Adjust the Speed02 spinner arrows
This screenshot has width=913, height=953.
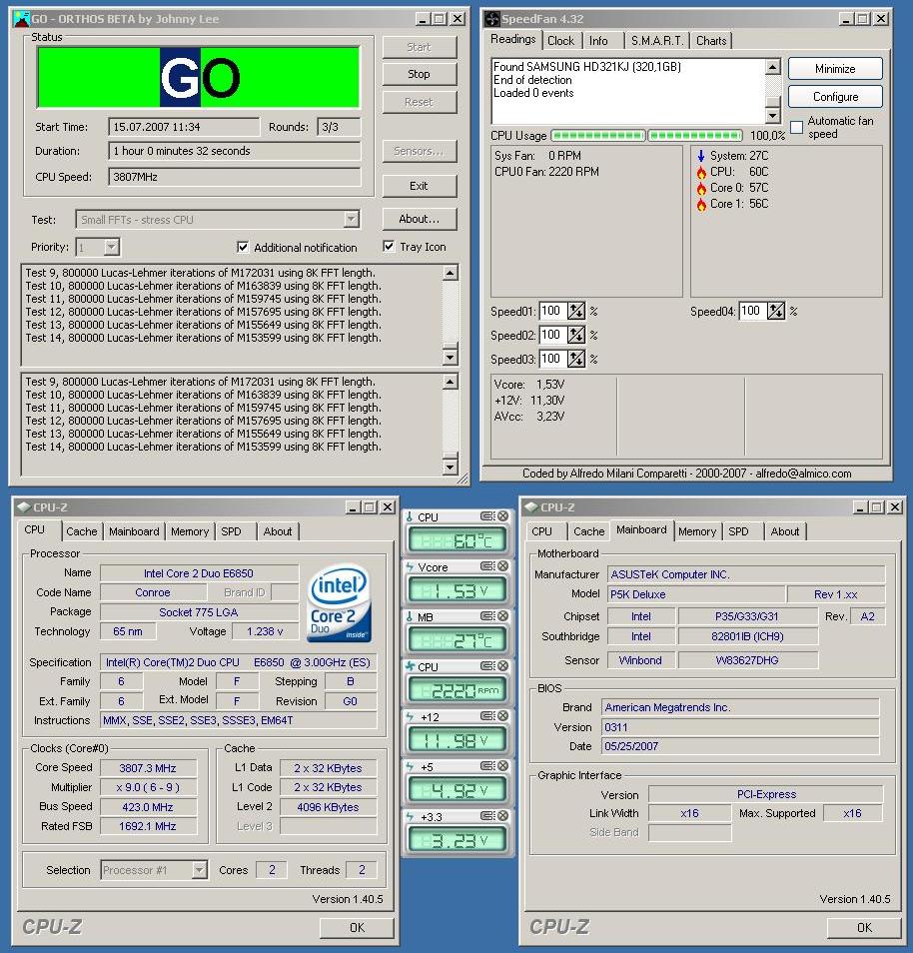click(x=575, y=335)
